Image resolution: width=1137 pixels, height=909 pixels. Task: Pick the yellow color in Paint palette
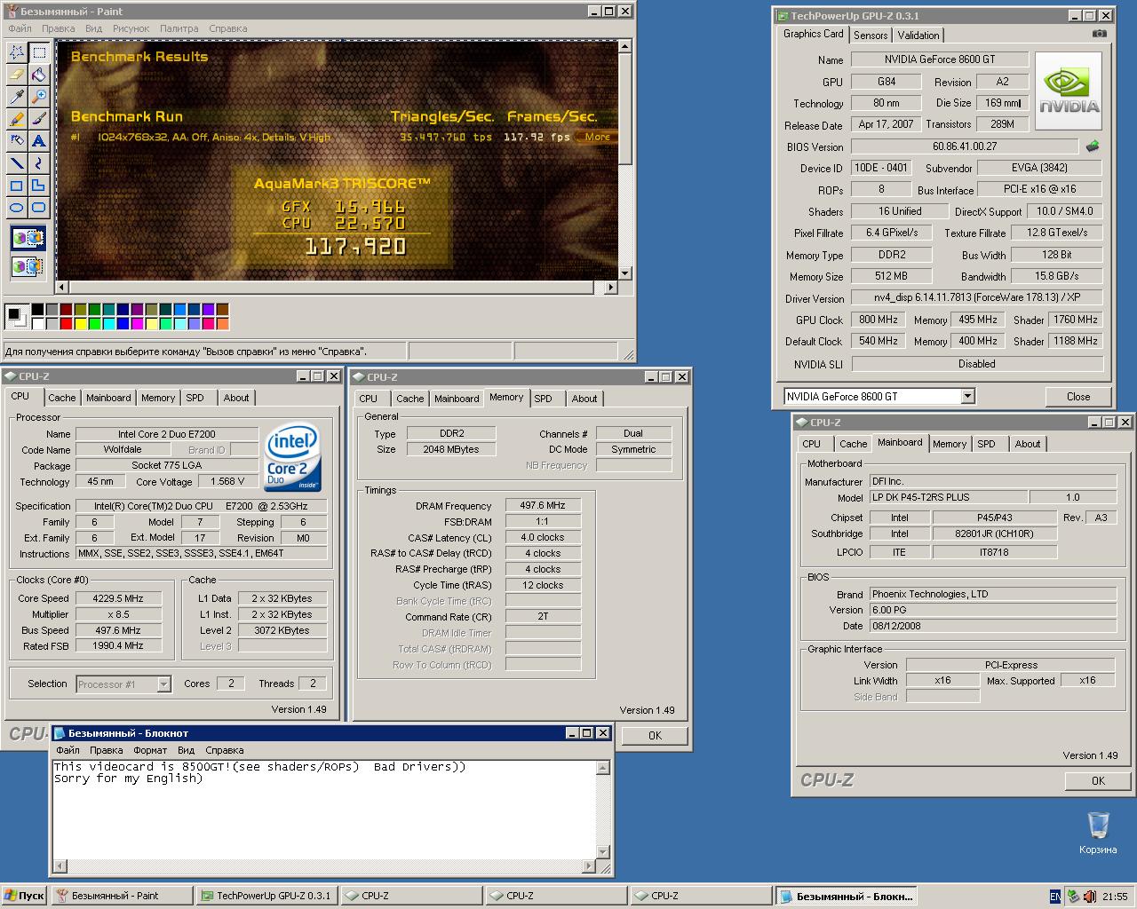point(81,324)
